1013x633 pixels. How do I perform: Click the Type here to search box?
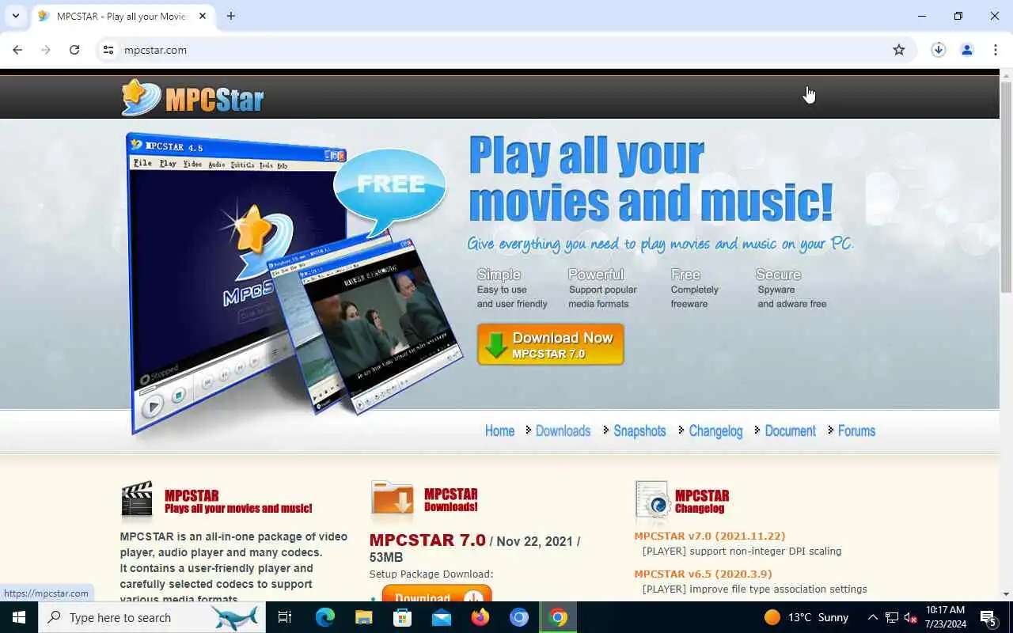pyautogui.click(x=150, y=617)
